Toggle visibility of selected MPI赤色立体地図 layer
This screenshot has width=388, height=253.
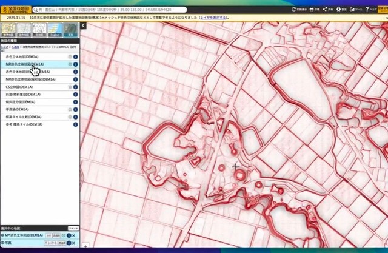(x=4, y=235)
